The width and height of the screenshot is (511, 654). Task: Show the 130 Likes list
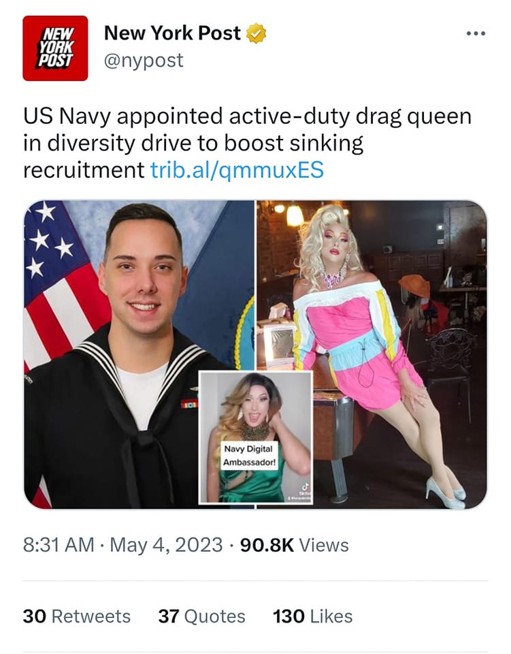point(313,616)
